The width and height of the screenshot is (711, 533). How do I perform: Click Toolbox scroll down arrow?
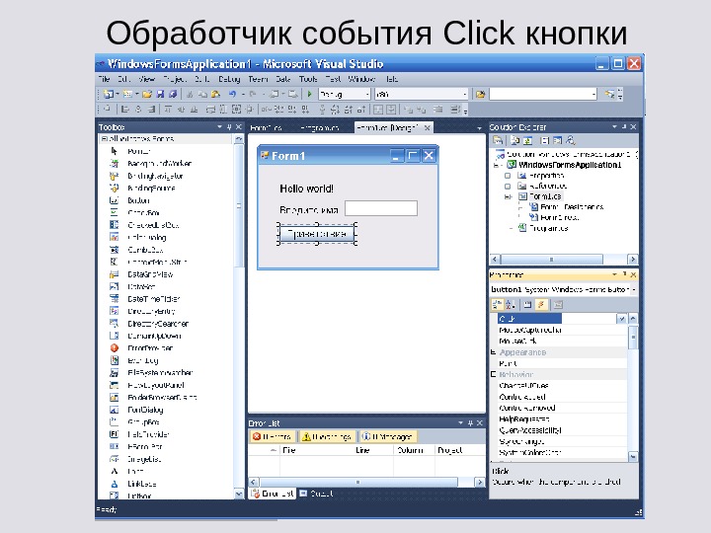coord(239,495)
